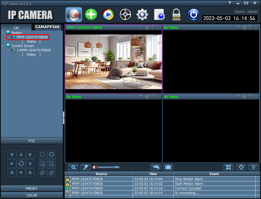This screenshot has width=261, height=199.
Task: Open the PTZ panel header
Action: pyautogui.click(x=32, y=141)
